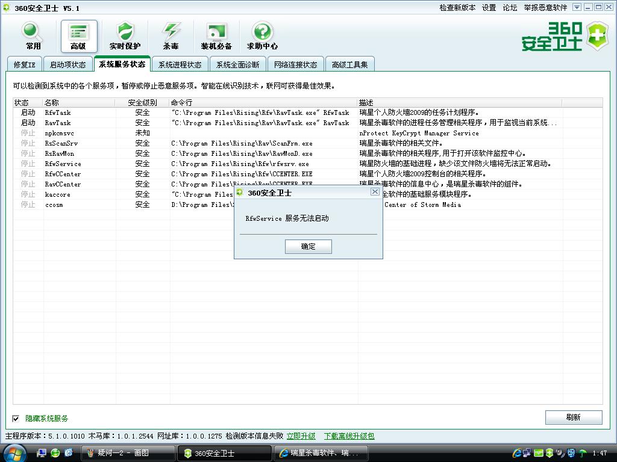Image resolution: width=617 pixels, height=462 pixels.
Task: Open the 杀毒 antivirus section
Action: click(171, 36)
